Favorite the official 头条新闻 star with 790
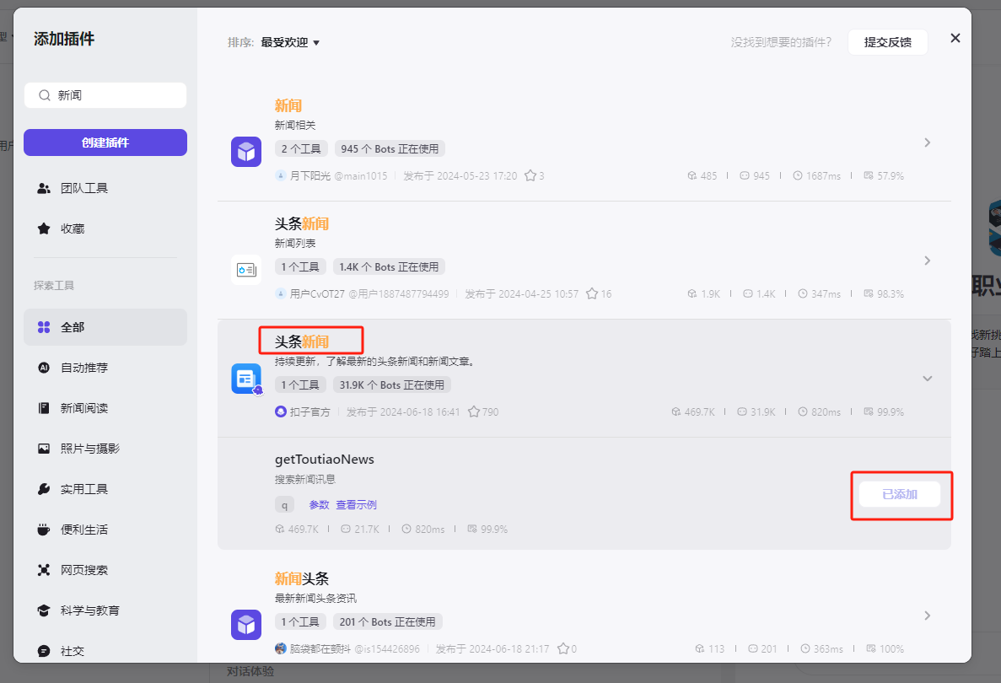The width and height of the screenshot is (1001, 683). pos(474,411)
